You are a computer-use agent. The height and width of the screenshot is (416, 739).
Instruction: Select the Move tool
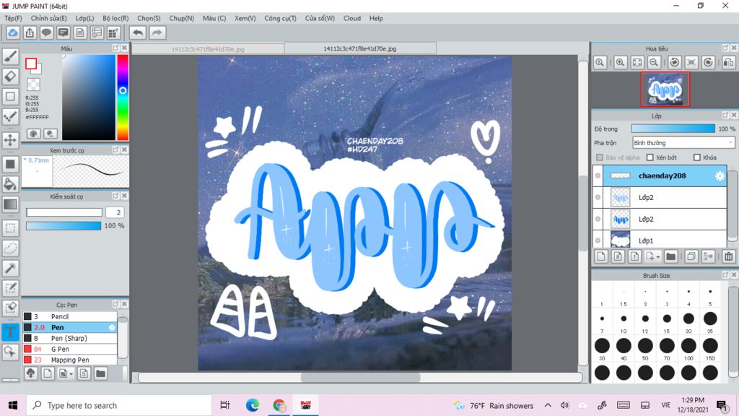coord(10,140)
